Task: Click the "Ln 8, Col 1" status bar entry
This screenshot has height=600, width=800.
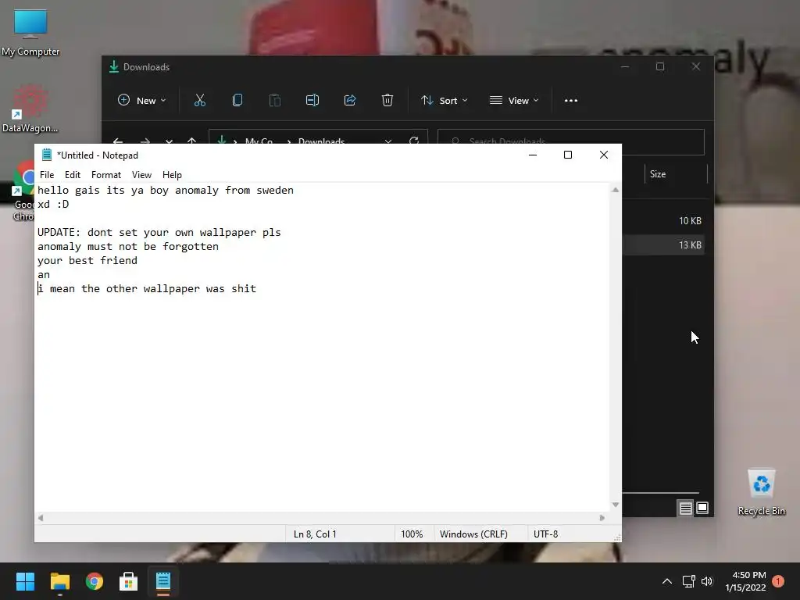Action: [315, 534]
